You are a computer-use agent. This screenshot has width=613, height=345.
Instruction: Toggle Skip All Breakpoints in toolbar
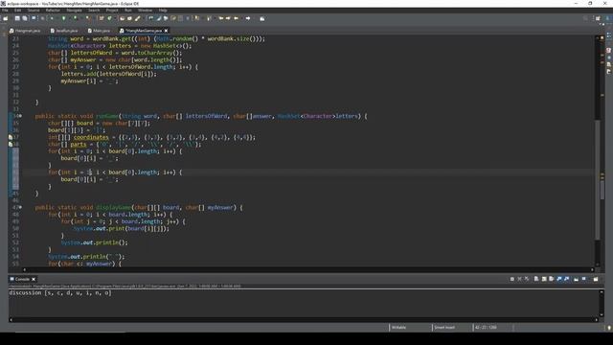(42, 18)
